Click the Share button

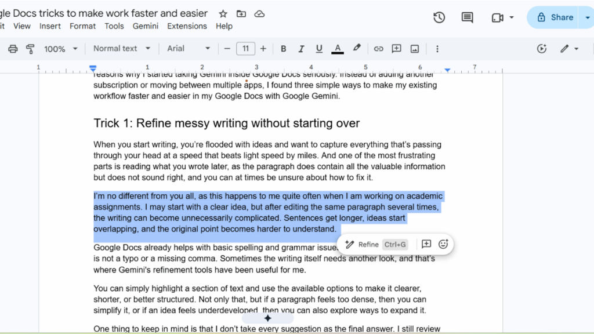(x=555, y=17)
